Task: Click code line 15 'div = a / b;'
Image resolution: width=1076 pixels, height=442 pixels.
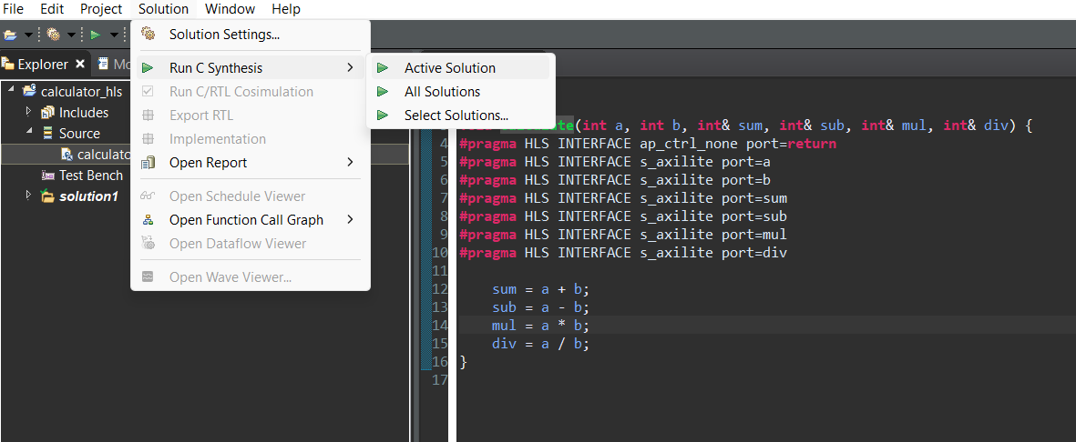Action: [x=541, y=343]
